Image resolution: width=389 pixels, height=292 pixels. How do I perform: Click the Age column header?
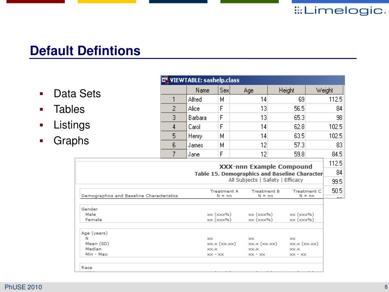tap(248, 90)
